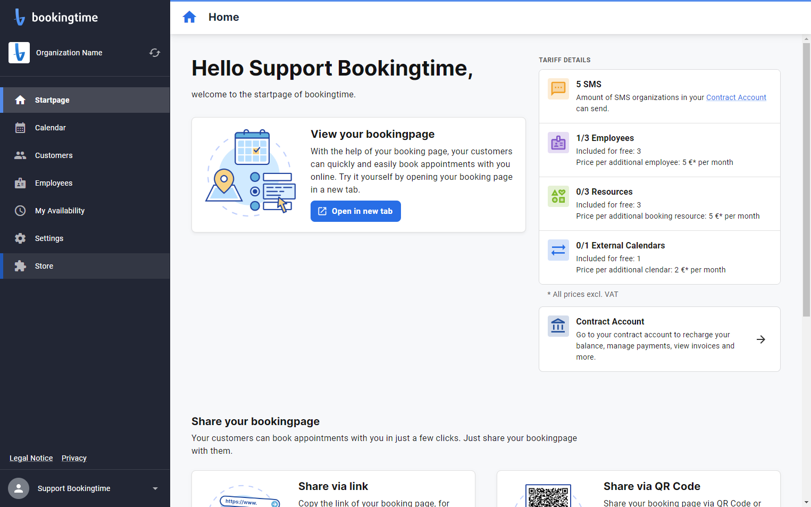Click the My Availability clock icon
Viewport: 811px width, 507px height.
(20, 211)
